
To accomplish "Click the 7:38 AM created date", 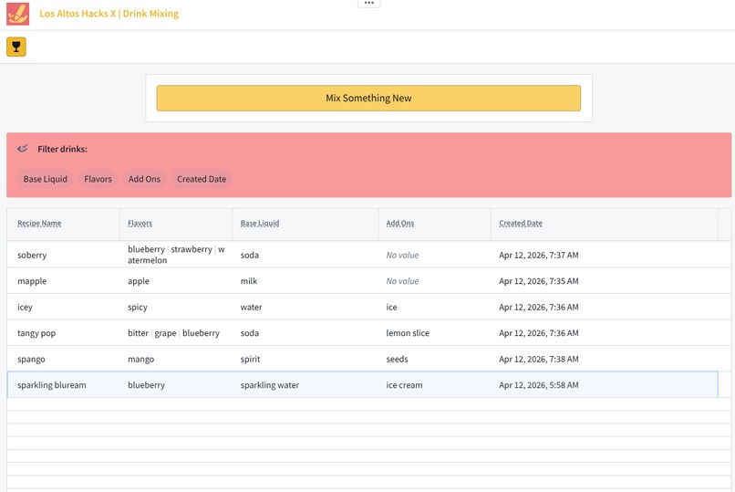I will pyautogui.click(x=539, y=360).
